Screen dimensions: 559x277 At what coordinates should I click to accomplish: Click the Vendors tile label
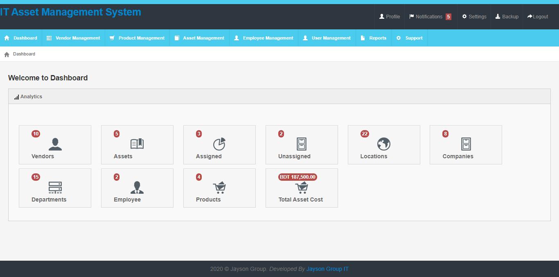point(43,156)
